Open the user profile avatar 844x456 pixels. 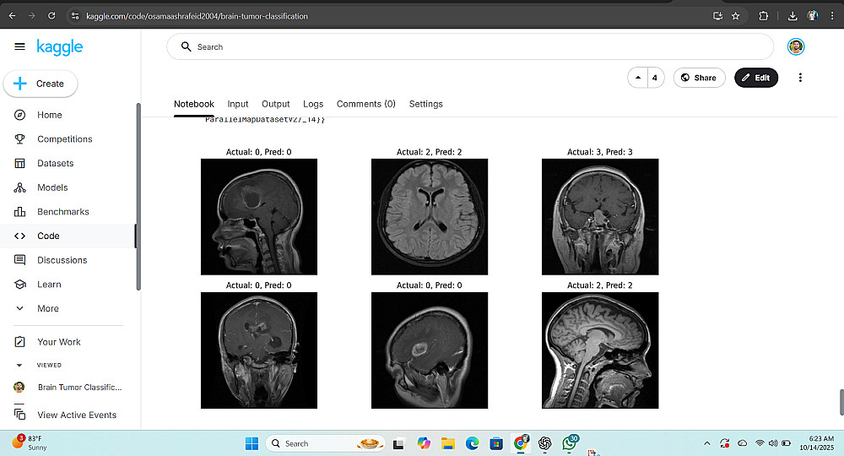pyautogui.click(x=796, y=46)
